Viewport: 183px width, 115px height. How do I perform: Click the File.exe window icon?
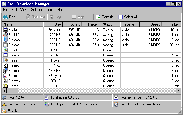(5, 55)
